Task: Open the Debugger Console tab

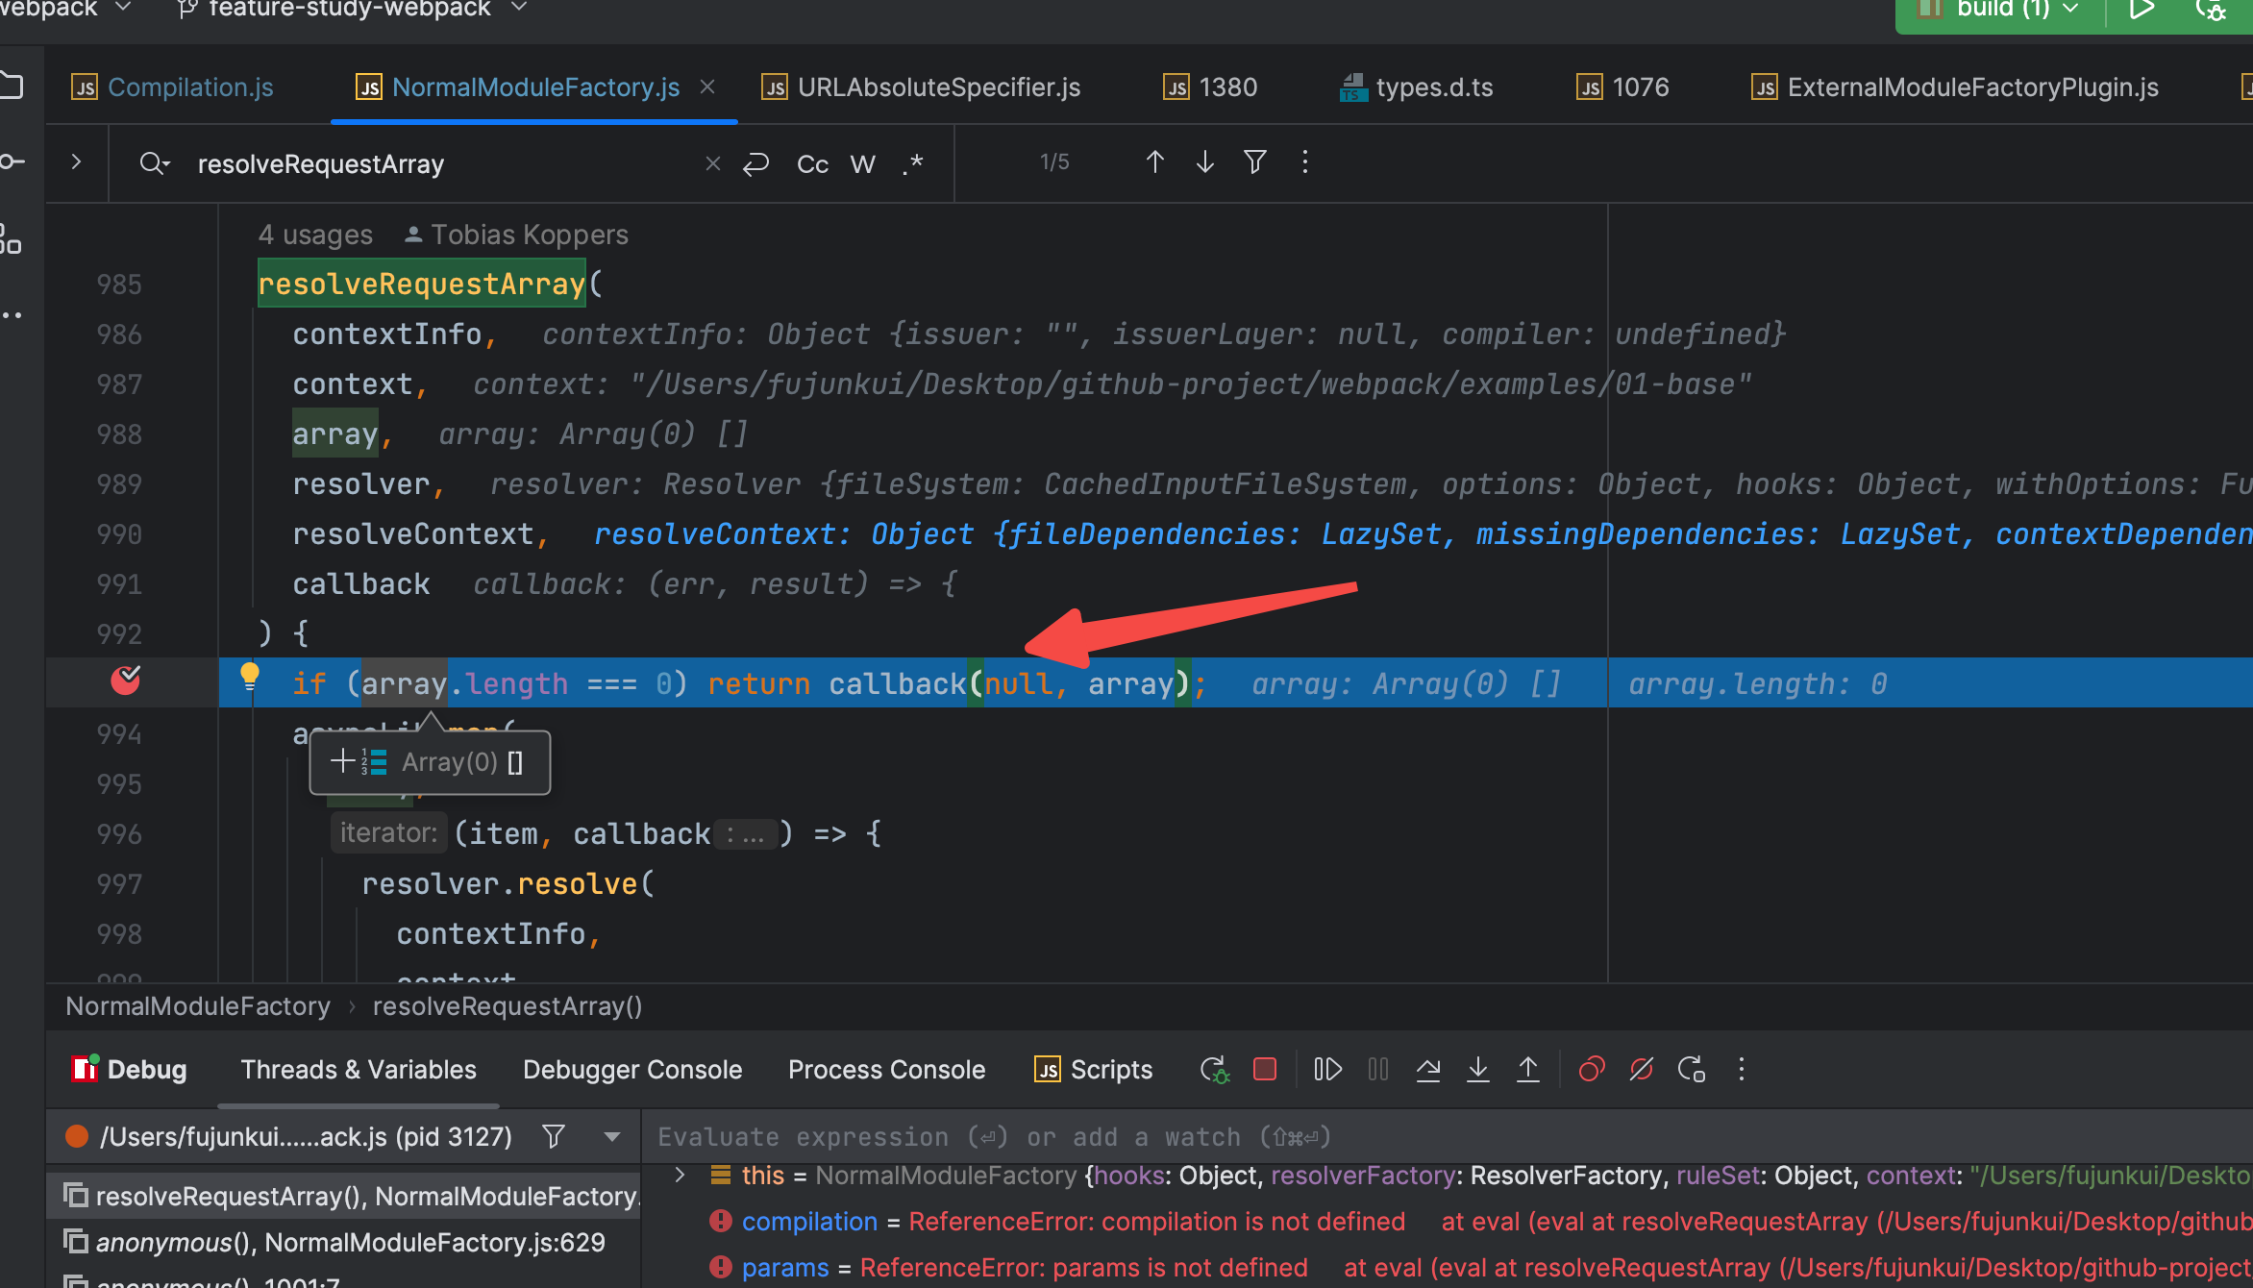Action: tap(631, 1070)
